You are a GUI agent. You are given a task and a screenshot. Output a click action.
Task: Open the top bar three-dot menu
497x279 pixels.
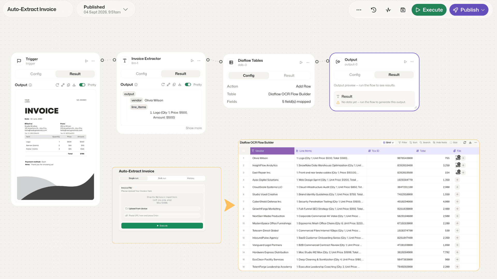coord(359,10)
